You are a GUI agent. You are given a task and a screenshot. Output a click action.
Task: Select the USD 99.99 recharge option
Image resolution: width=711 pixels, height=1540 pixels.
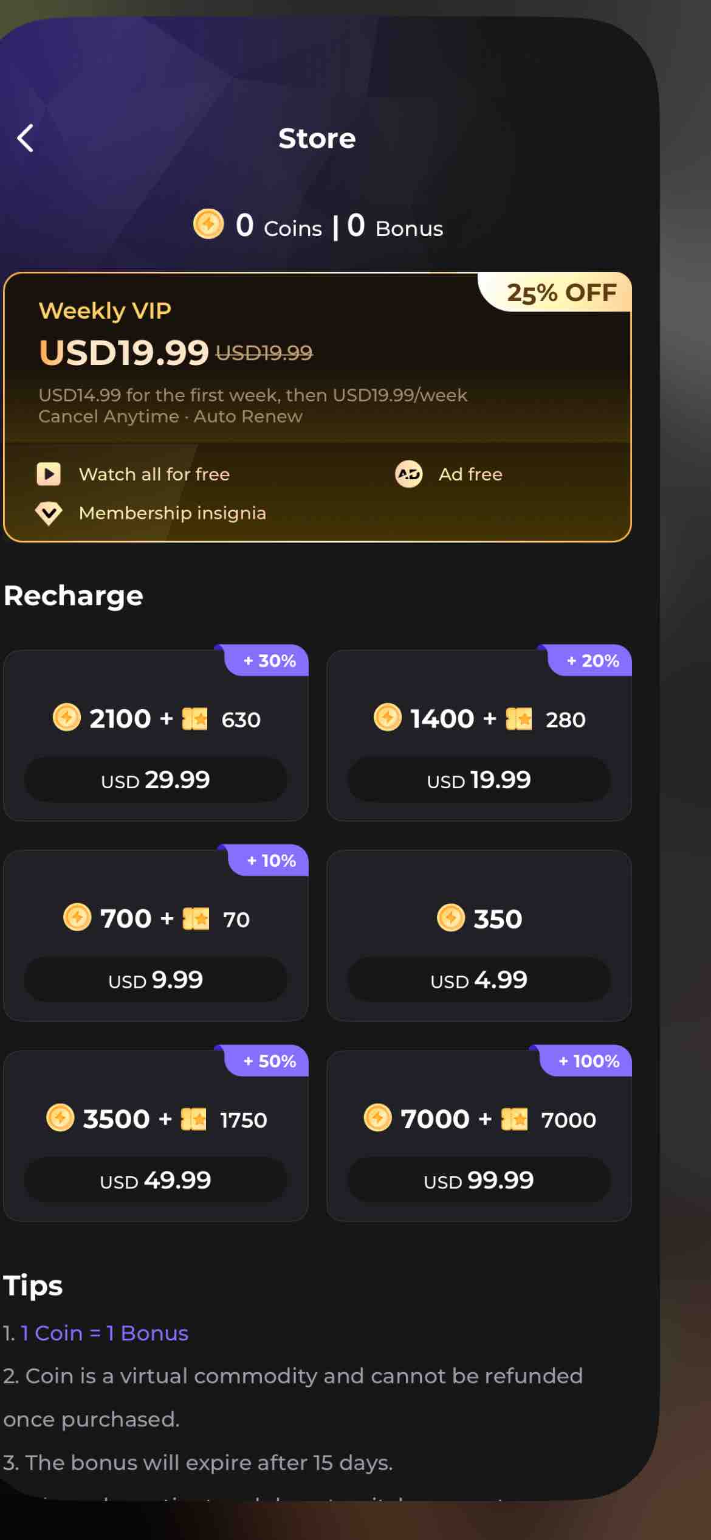point(479,1180)
